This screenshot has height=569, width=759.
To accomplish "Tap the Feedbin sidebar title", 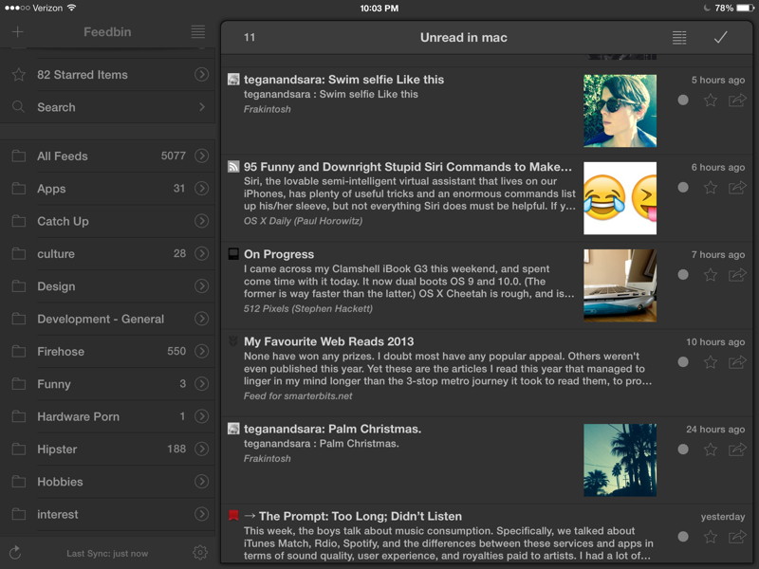I will [107, 32].
